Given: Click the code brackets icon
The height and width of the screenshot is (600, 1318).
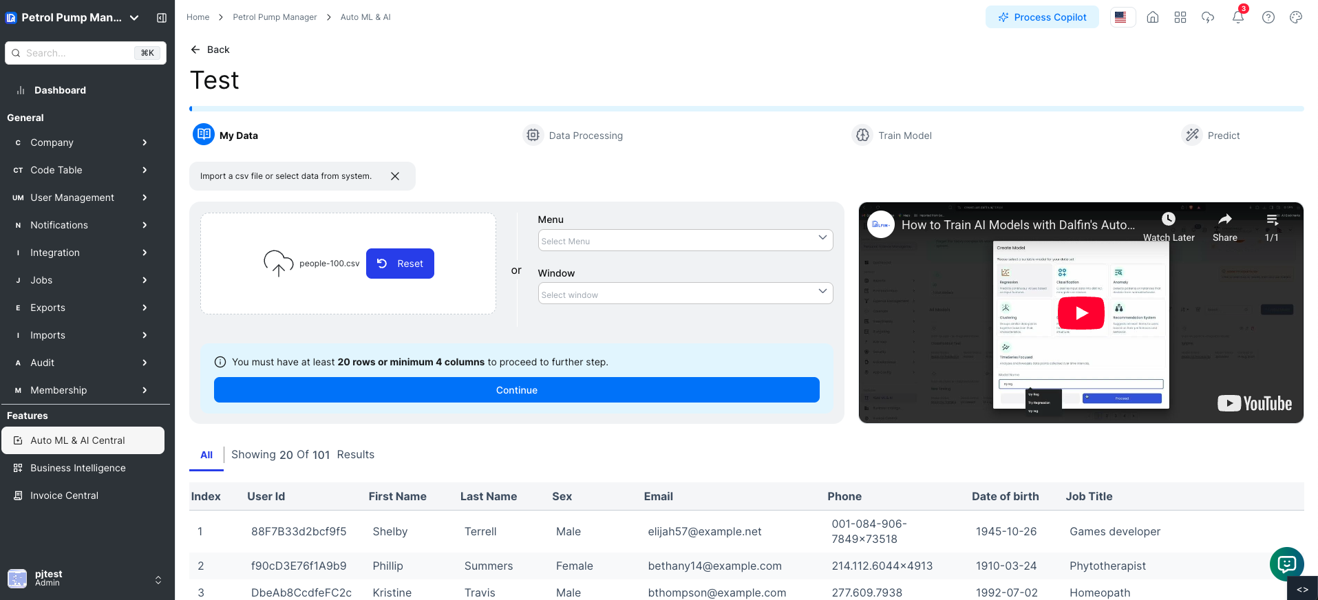Looking at the screenshot, I should (1302, 589).
